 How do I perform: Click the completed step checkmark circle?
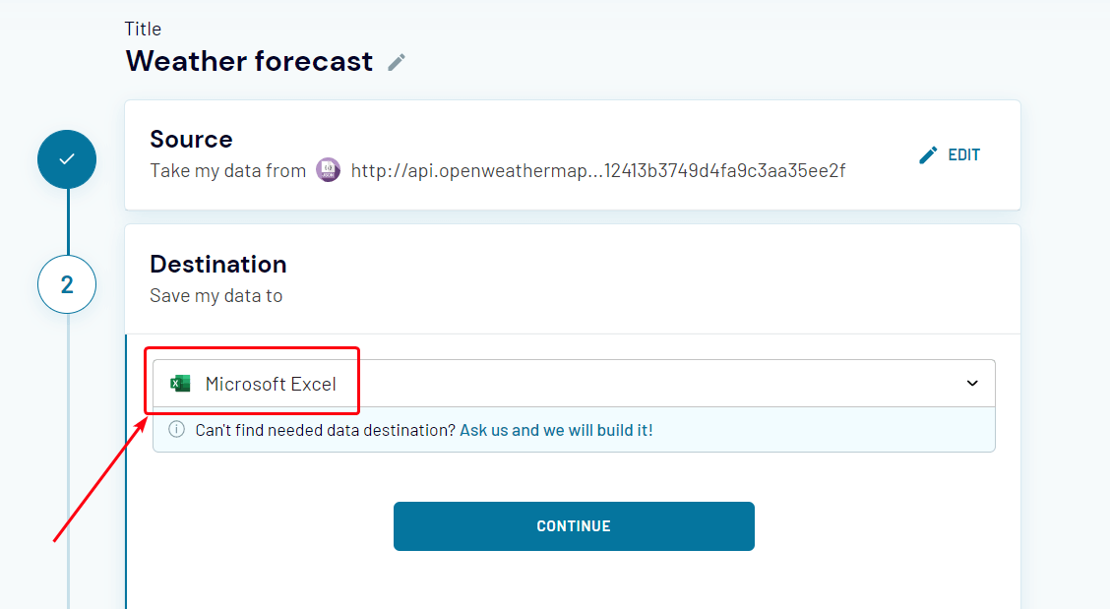(x=67, y=159)
